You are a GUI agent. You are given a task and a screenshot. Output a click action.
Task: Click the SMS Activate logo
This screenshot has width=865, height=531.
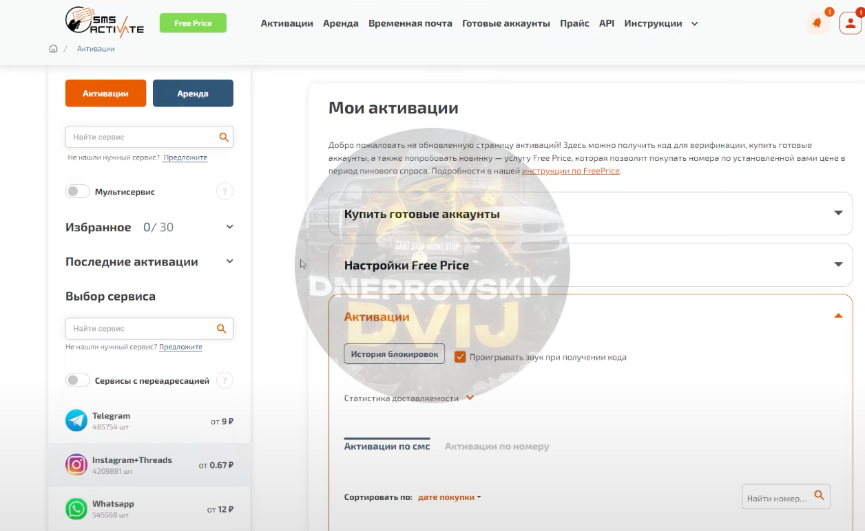(105, 21)
